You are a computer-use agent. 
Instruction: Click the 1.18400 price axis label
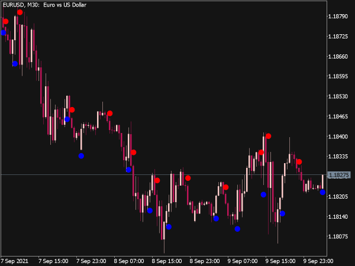click(338, 137)
